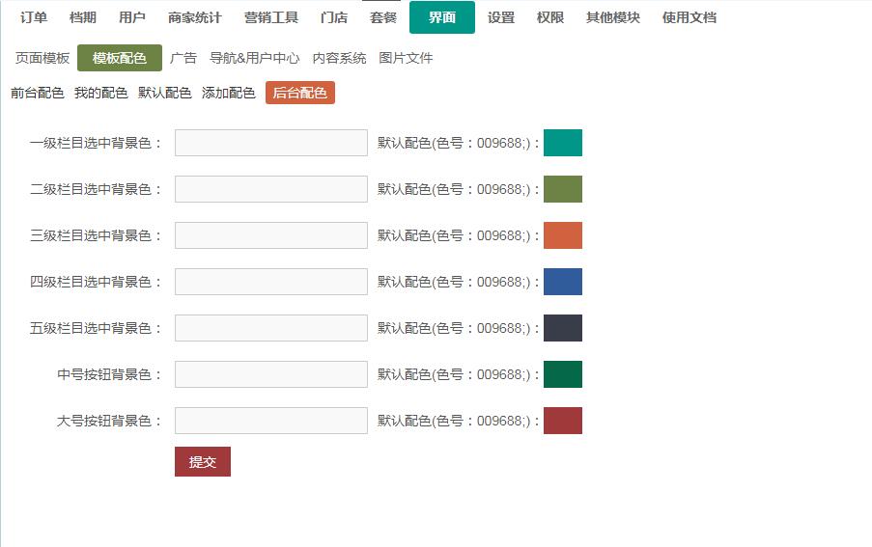Viewport: 872px width, 547px height.
Task: Select the olive green second-level color swatch
Action: (562, 189)
